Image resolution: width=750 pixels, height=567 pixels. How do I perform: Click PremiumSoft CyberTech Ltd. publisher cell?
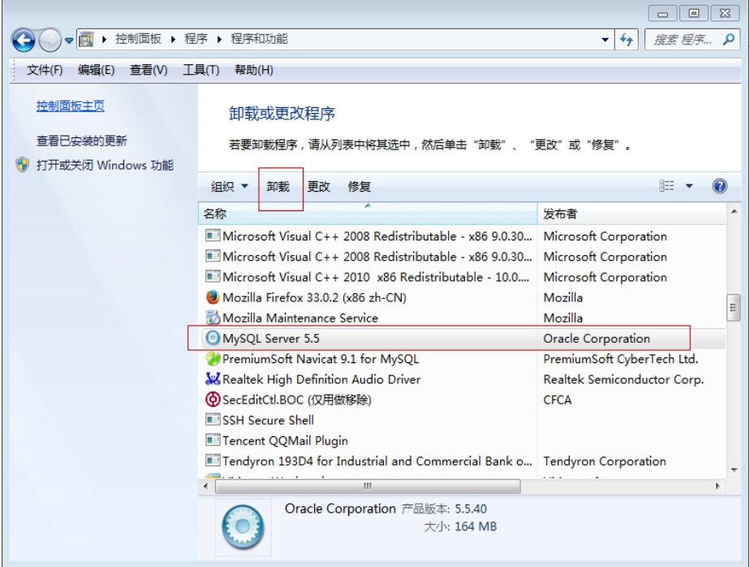[x=621, y=359]
